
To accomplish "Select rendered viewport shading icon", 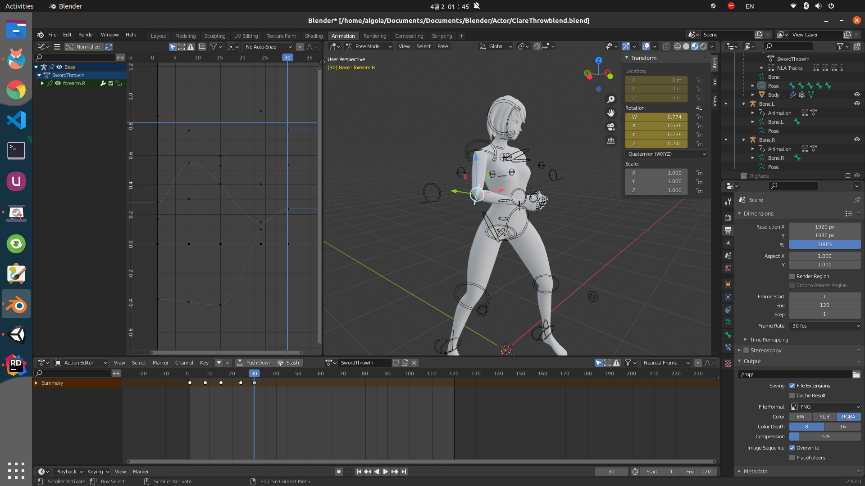I will (703, 46).
